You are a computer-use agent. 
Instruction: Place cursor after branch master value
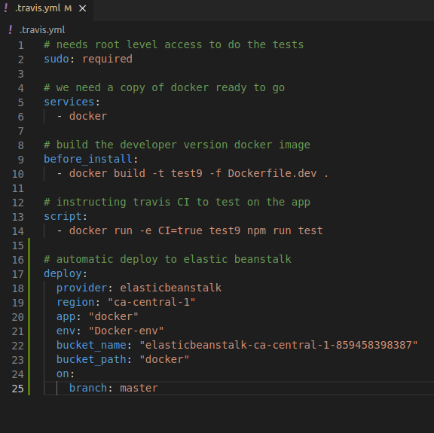pyautogui.click(x=158, y=388)
